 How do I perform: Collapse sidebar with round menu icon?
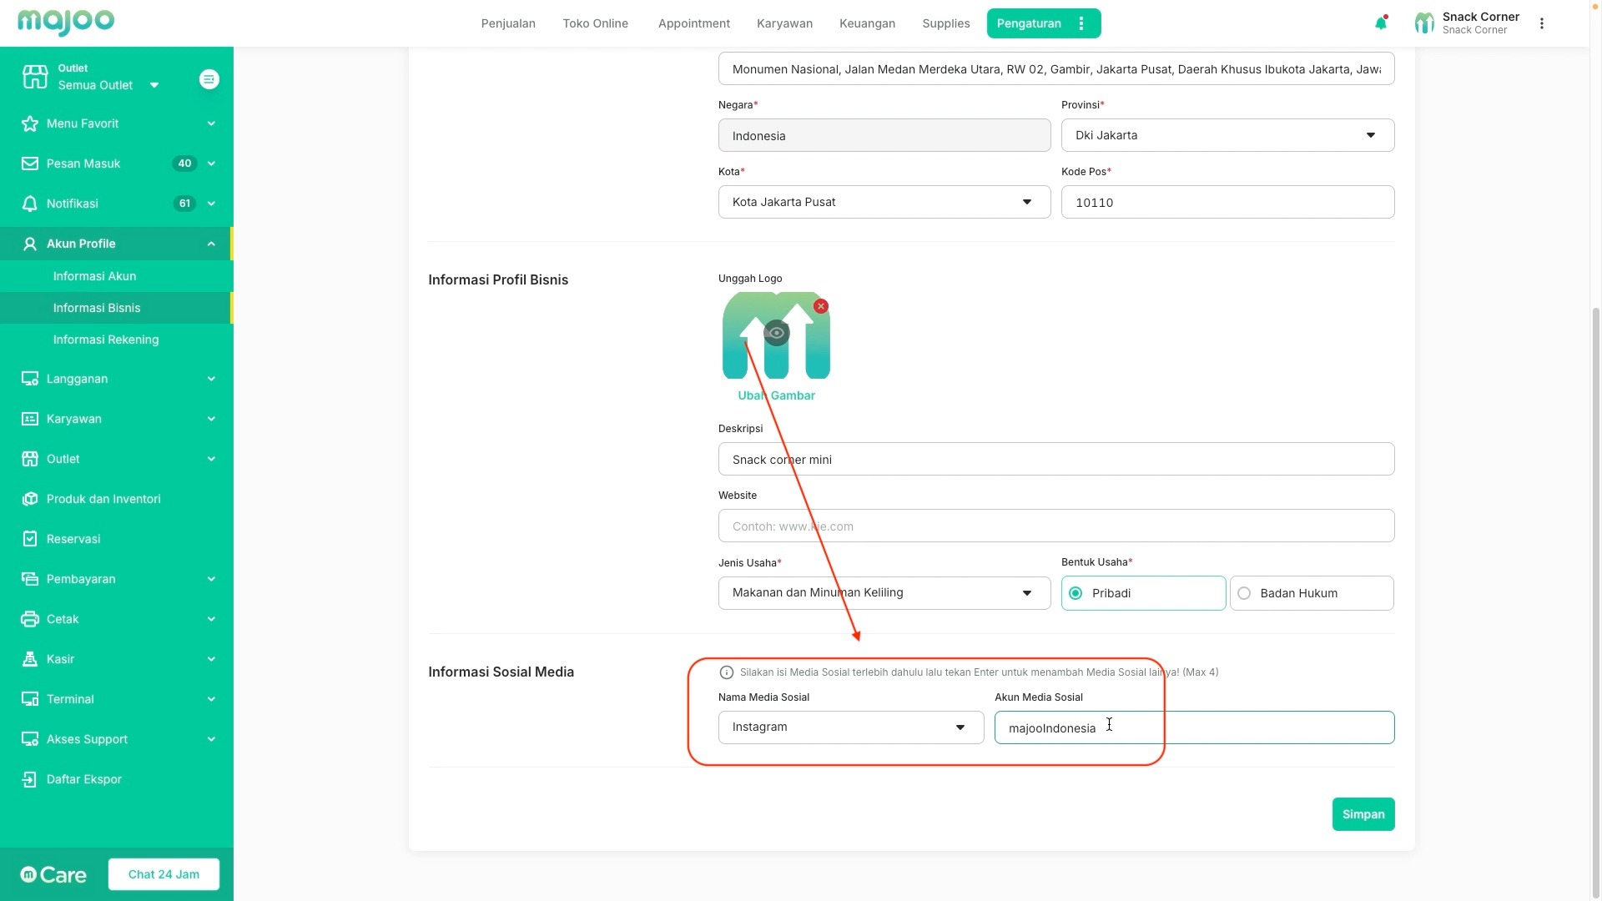point(209,79)
